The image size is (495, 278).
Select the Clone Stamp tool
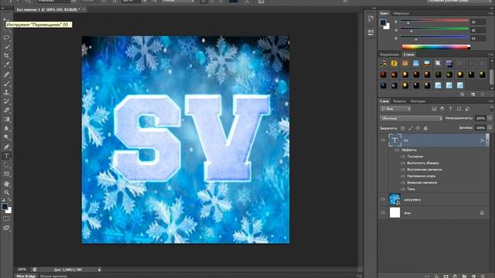(x=6, y=93)
